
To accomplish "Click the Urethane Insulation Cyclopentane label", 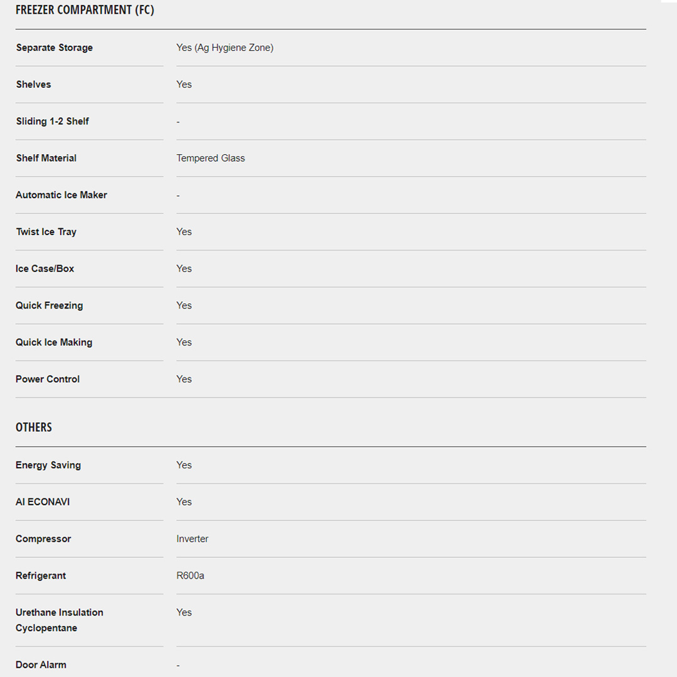I will tap(60, 620).
